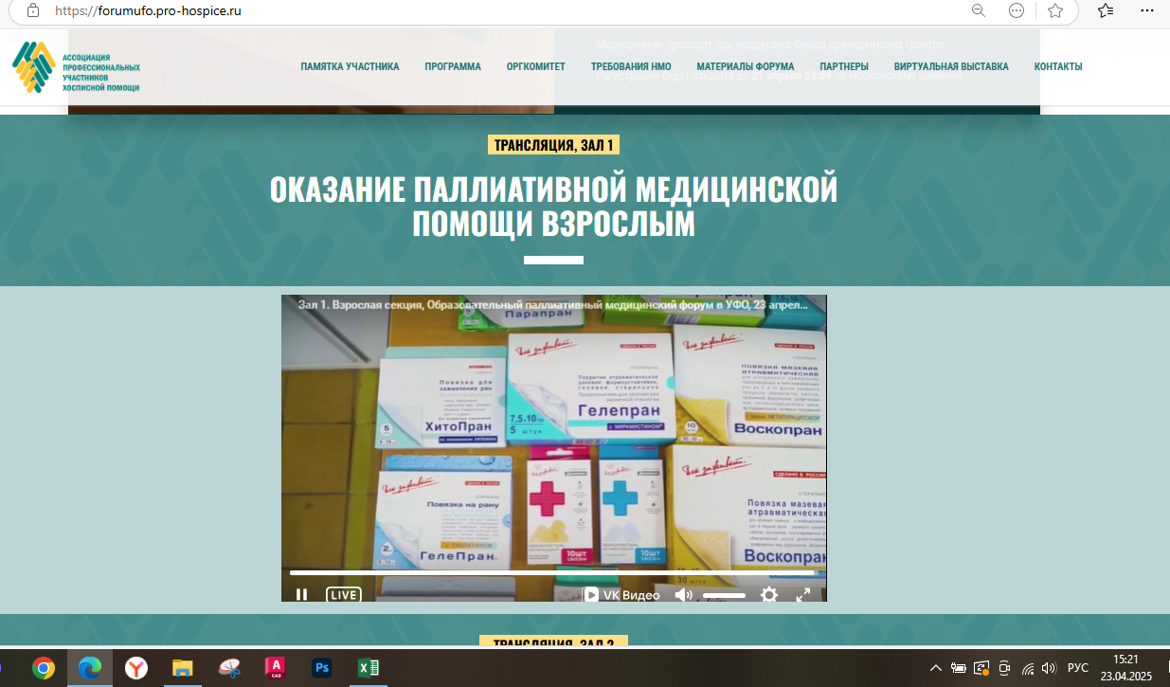The image size is (1170, 687).
Task: View site info lock icon
Action: click(x=33, y=10)
